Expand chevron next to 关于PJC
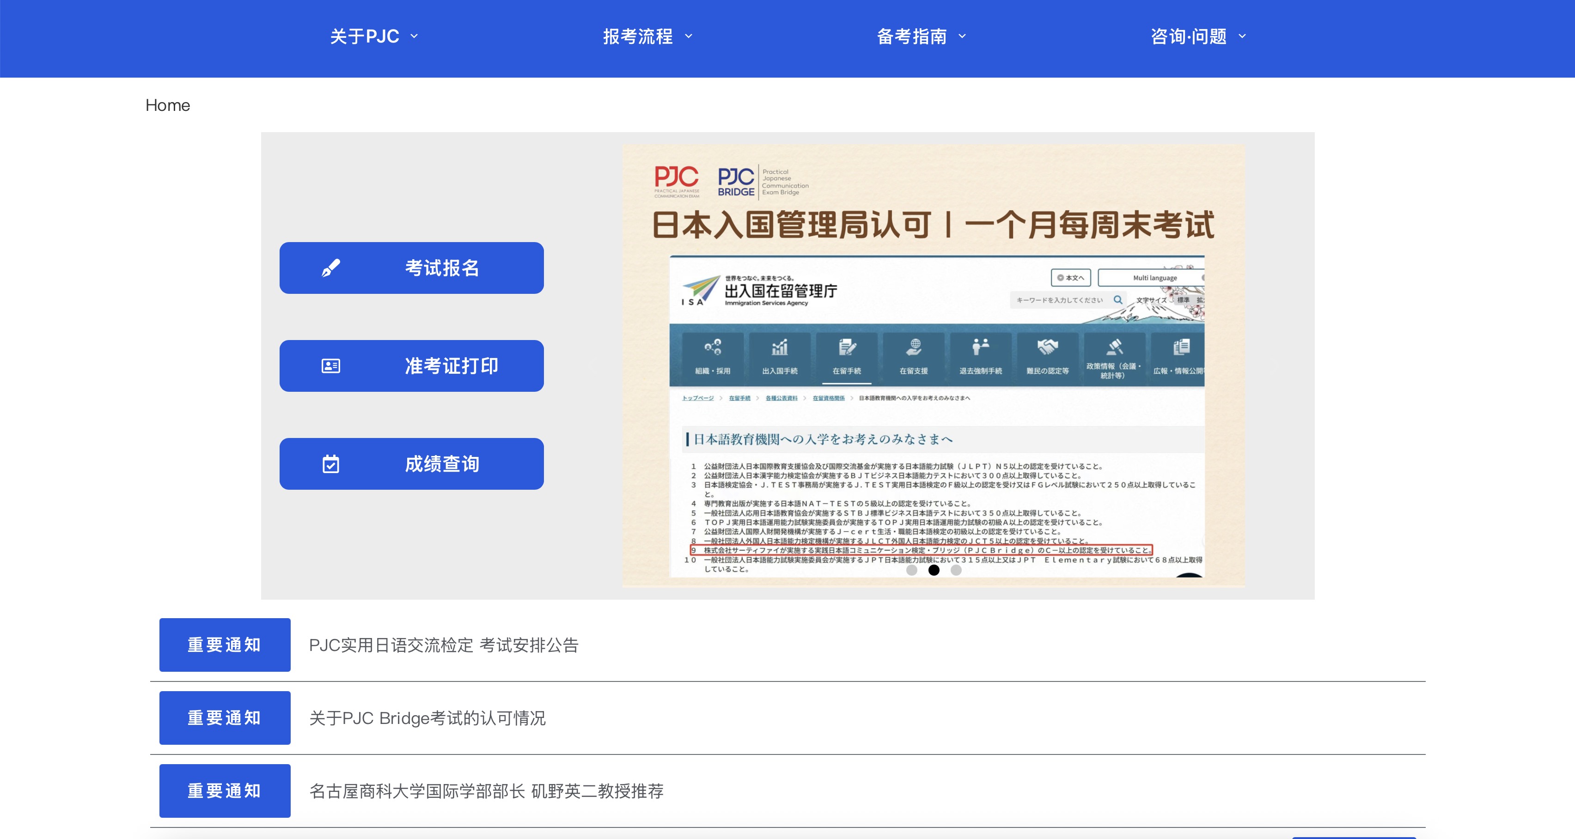Image resolution: width=1575 pixels, height=839 pixels. coord(414,36)
